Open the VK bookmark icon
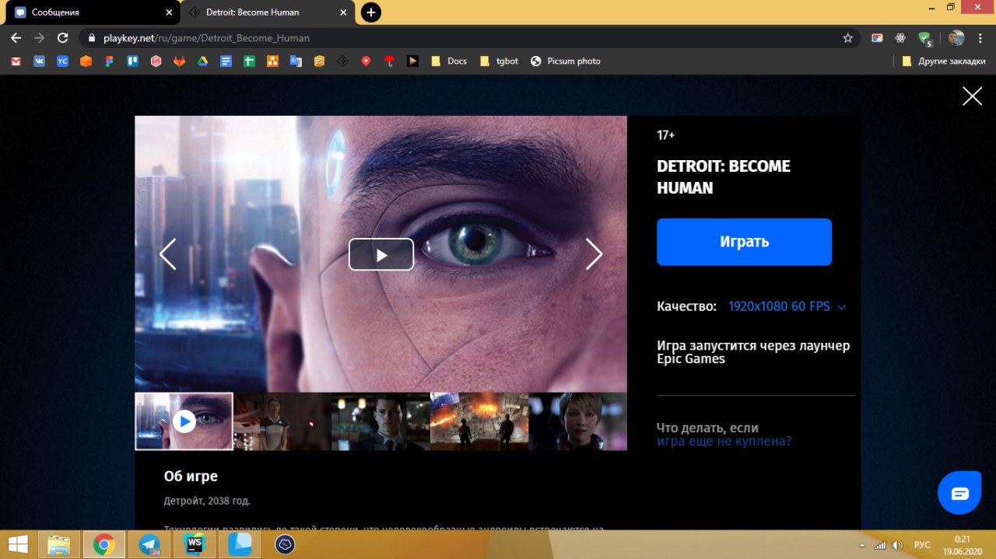The height and width of the screenshot is (559, 996). tap(39, 61)
